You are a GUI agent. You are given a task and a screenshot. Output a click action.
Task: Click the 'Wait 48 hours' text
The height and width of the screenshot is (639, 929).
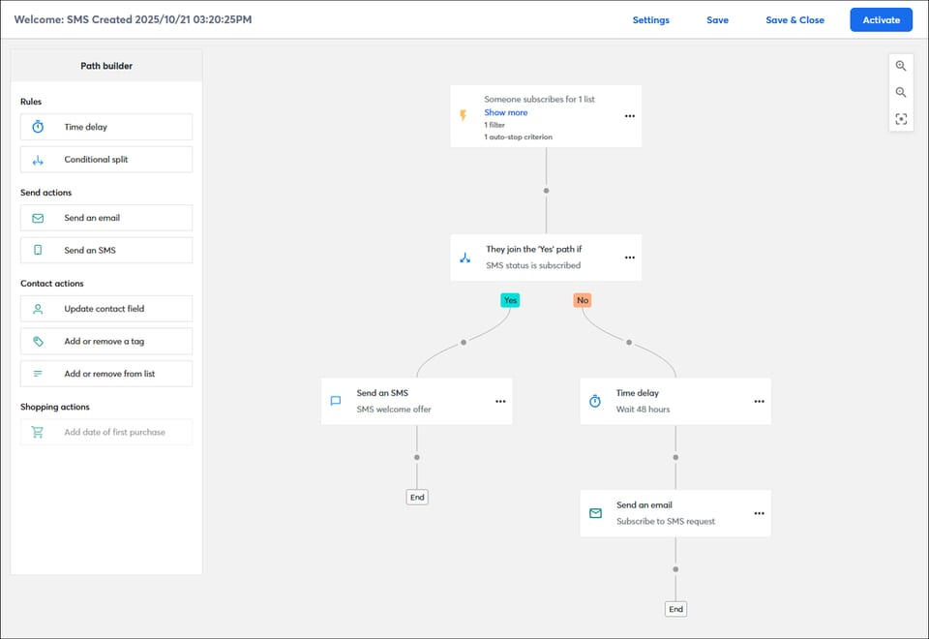(643, 410)
